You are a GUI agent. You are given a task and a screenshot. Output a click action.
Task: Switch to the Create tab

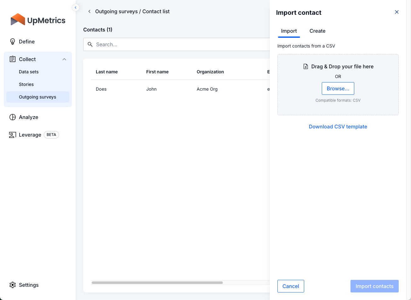click(x=317, y=31)
